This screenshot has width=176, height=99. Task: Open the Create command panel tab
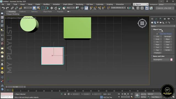(152, 19)
